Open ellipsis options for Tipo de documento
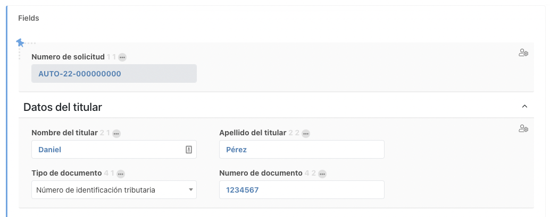550x217 pixels. [x=121, y=173]
